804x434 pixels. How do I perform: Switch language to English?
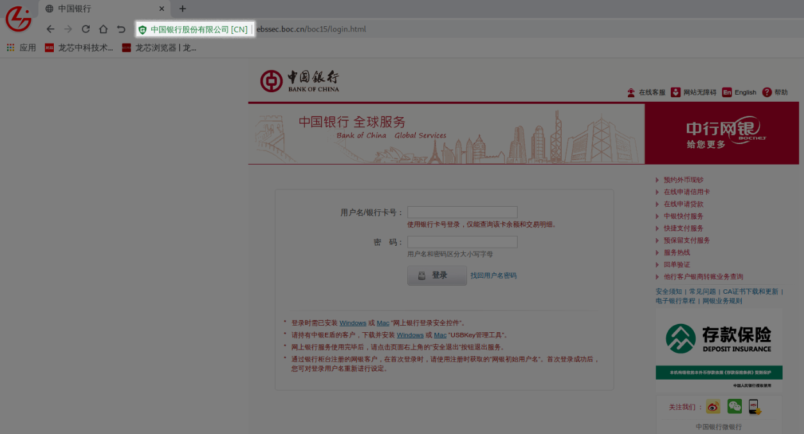coord(739,92)
